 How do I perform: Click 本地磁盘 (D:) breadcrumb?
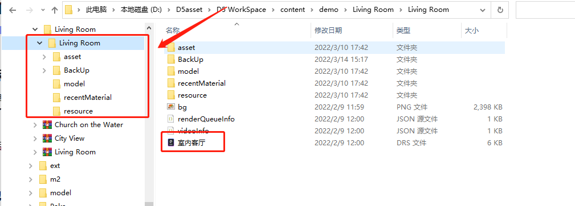coord(141,10)
